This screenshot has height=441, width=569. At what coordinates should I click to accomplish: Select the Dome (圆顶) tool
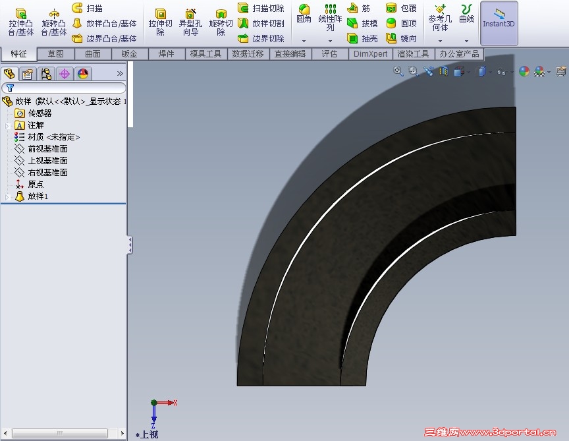click(x=401, y=23)
